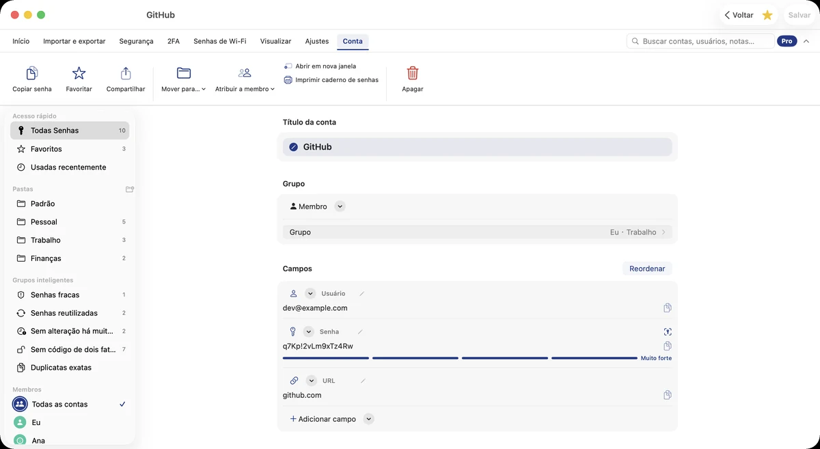
Task: Copy the Senha password value
Action: tap(668, 346)
